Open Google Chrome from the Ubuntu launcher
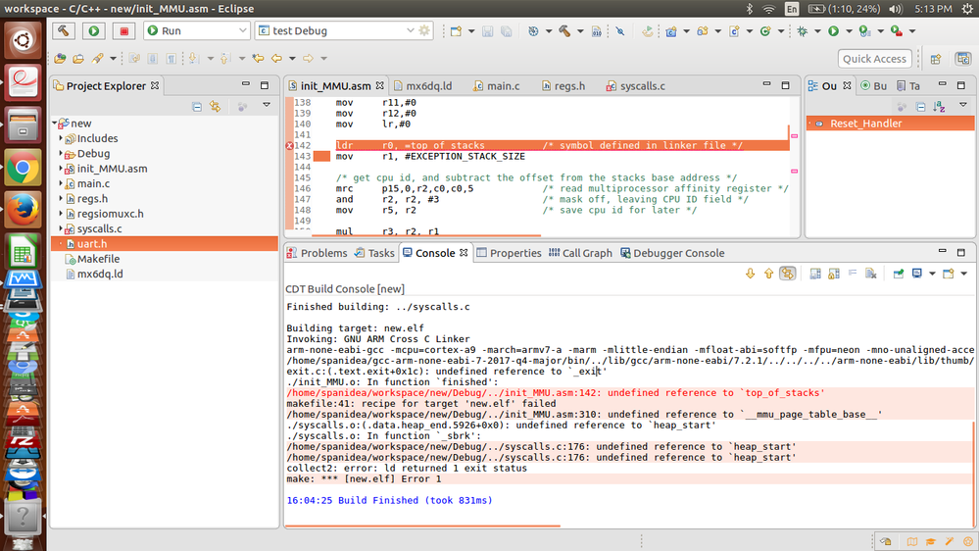Screen dimensions: 979x551 24,168
